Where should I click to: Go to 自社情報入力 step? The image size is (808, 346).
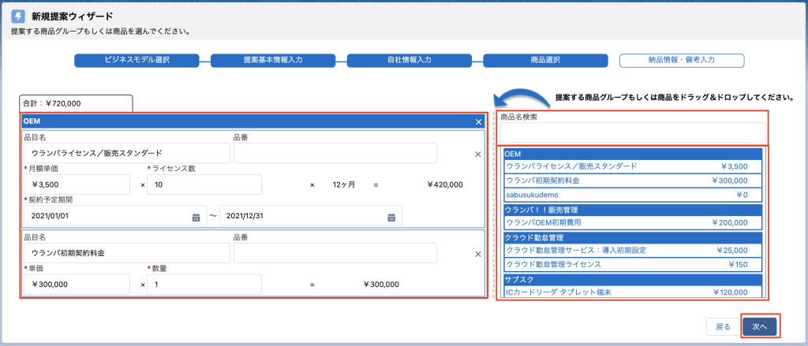[x=410, y=60]
